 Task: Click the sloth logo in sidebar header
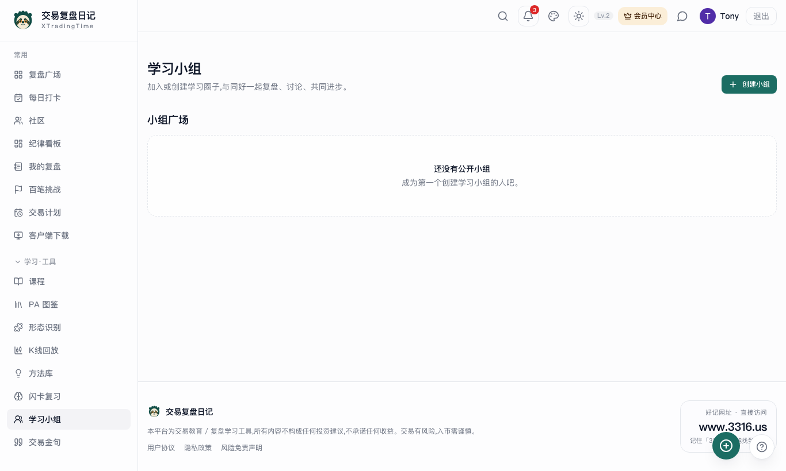(x=23, y=20)
